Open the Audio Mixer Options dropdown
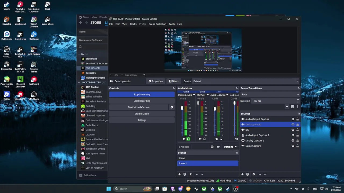The width and height of the screenshot is (344, 193). coord(230,147)
